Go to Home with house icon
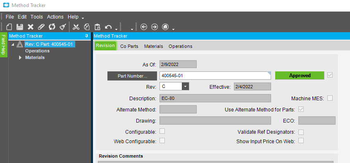 [x=165, y=27]
